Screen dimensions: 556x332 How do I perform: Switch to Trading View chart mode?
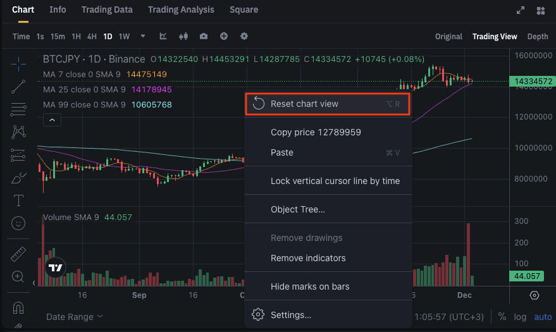tap(495, 37)
